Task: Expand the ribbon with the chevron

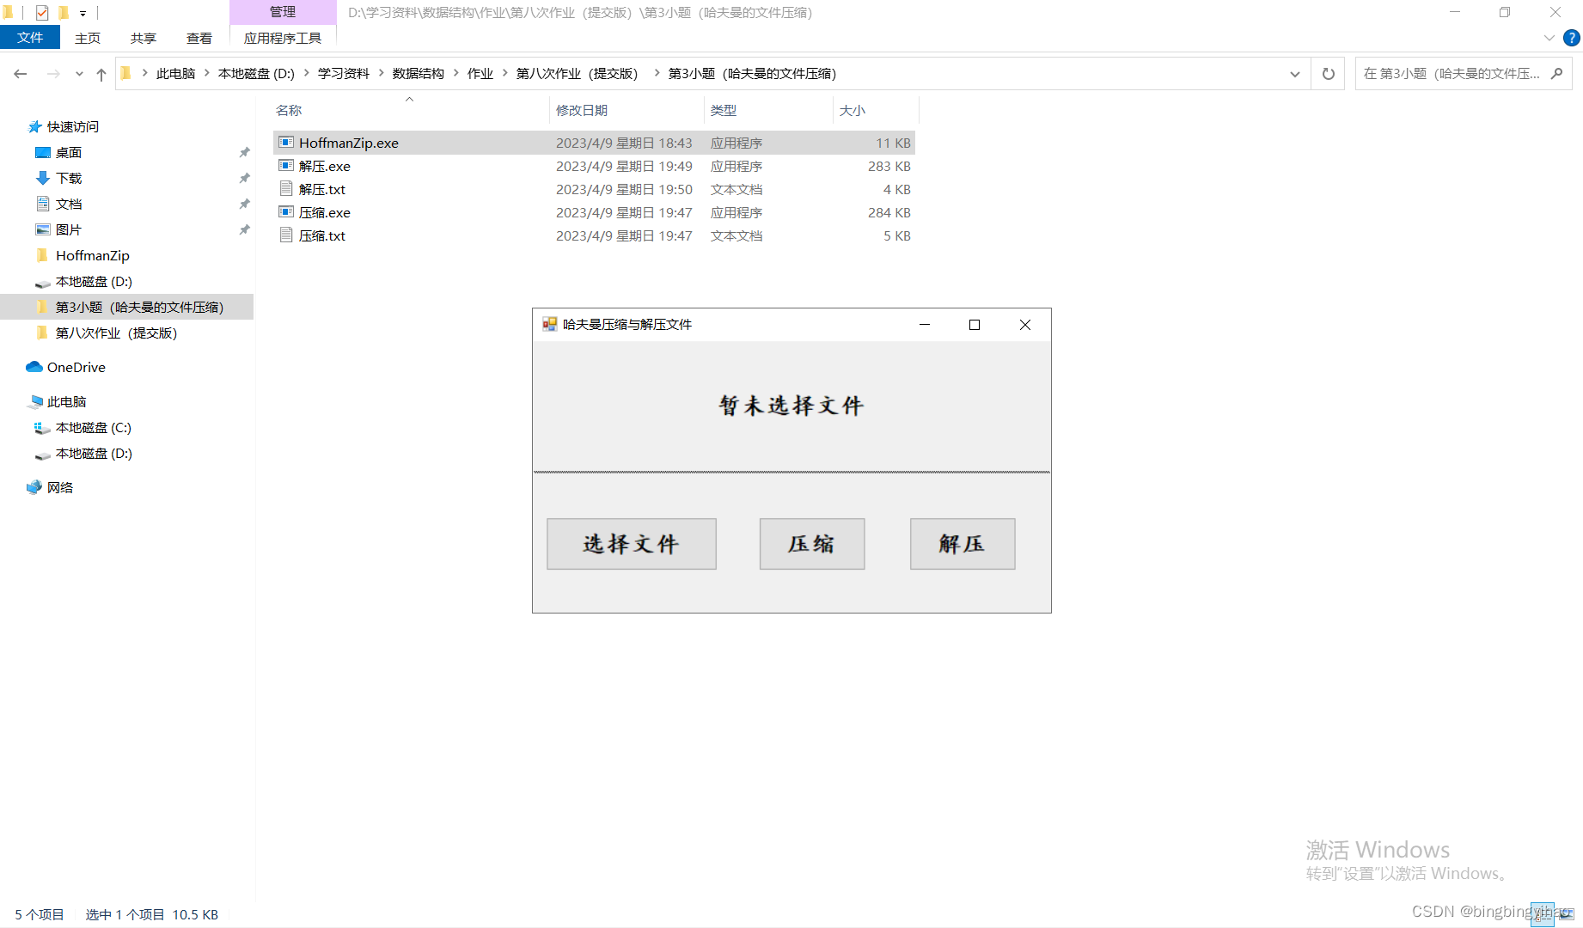Action: coord(1549,38)
